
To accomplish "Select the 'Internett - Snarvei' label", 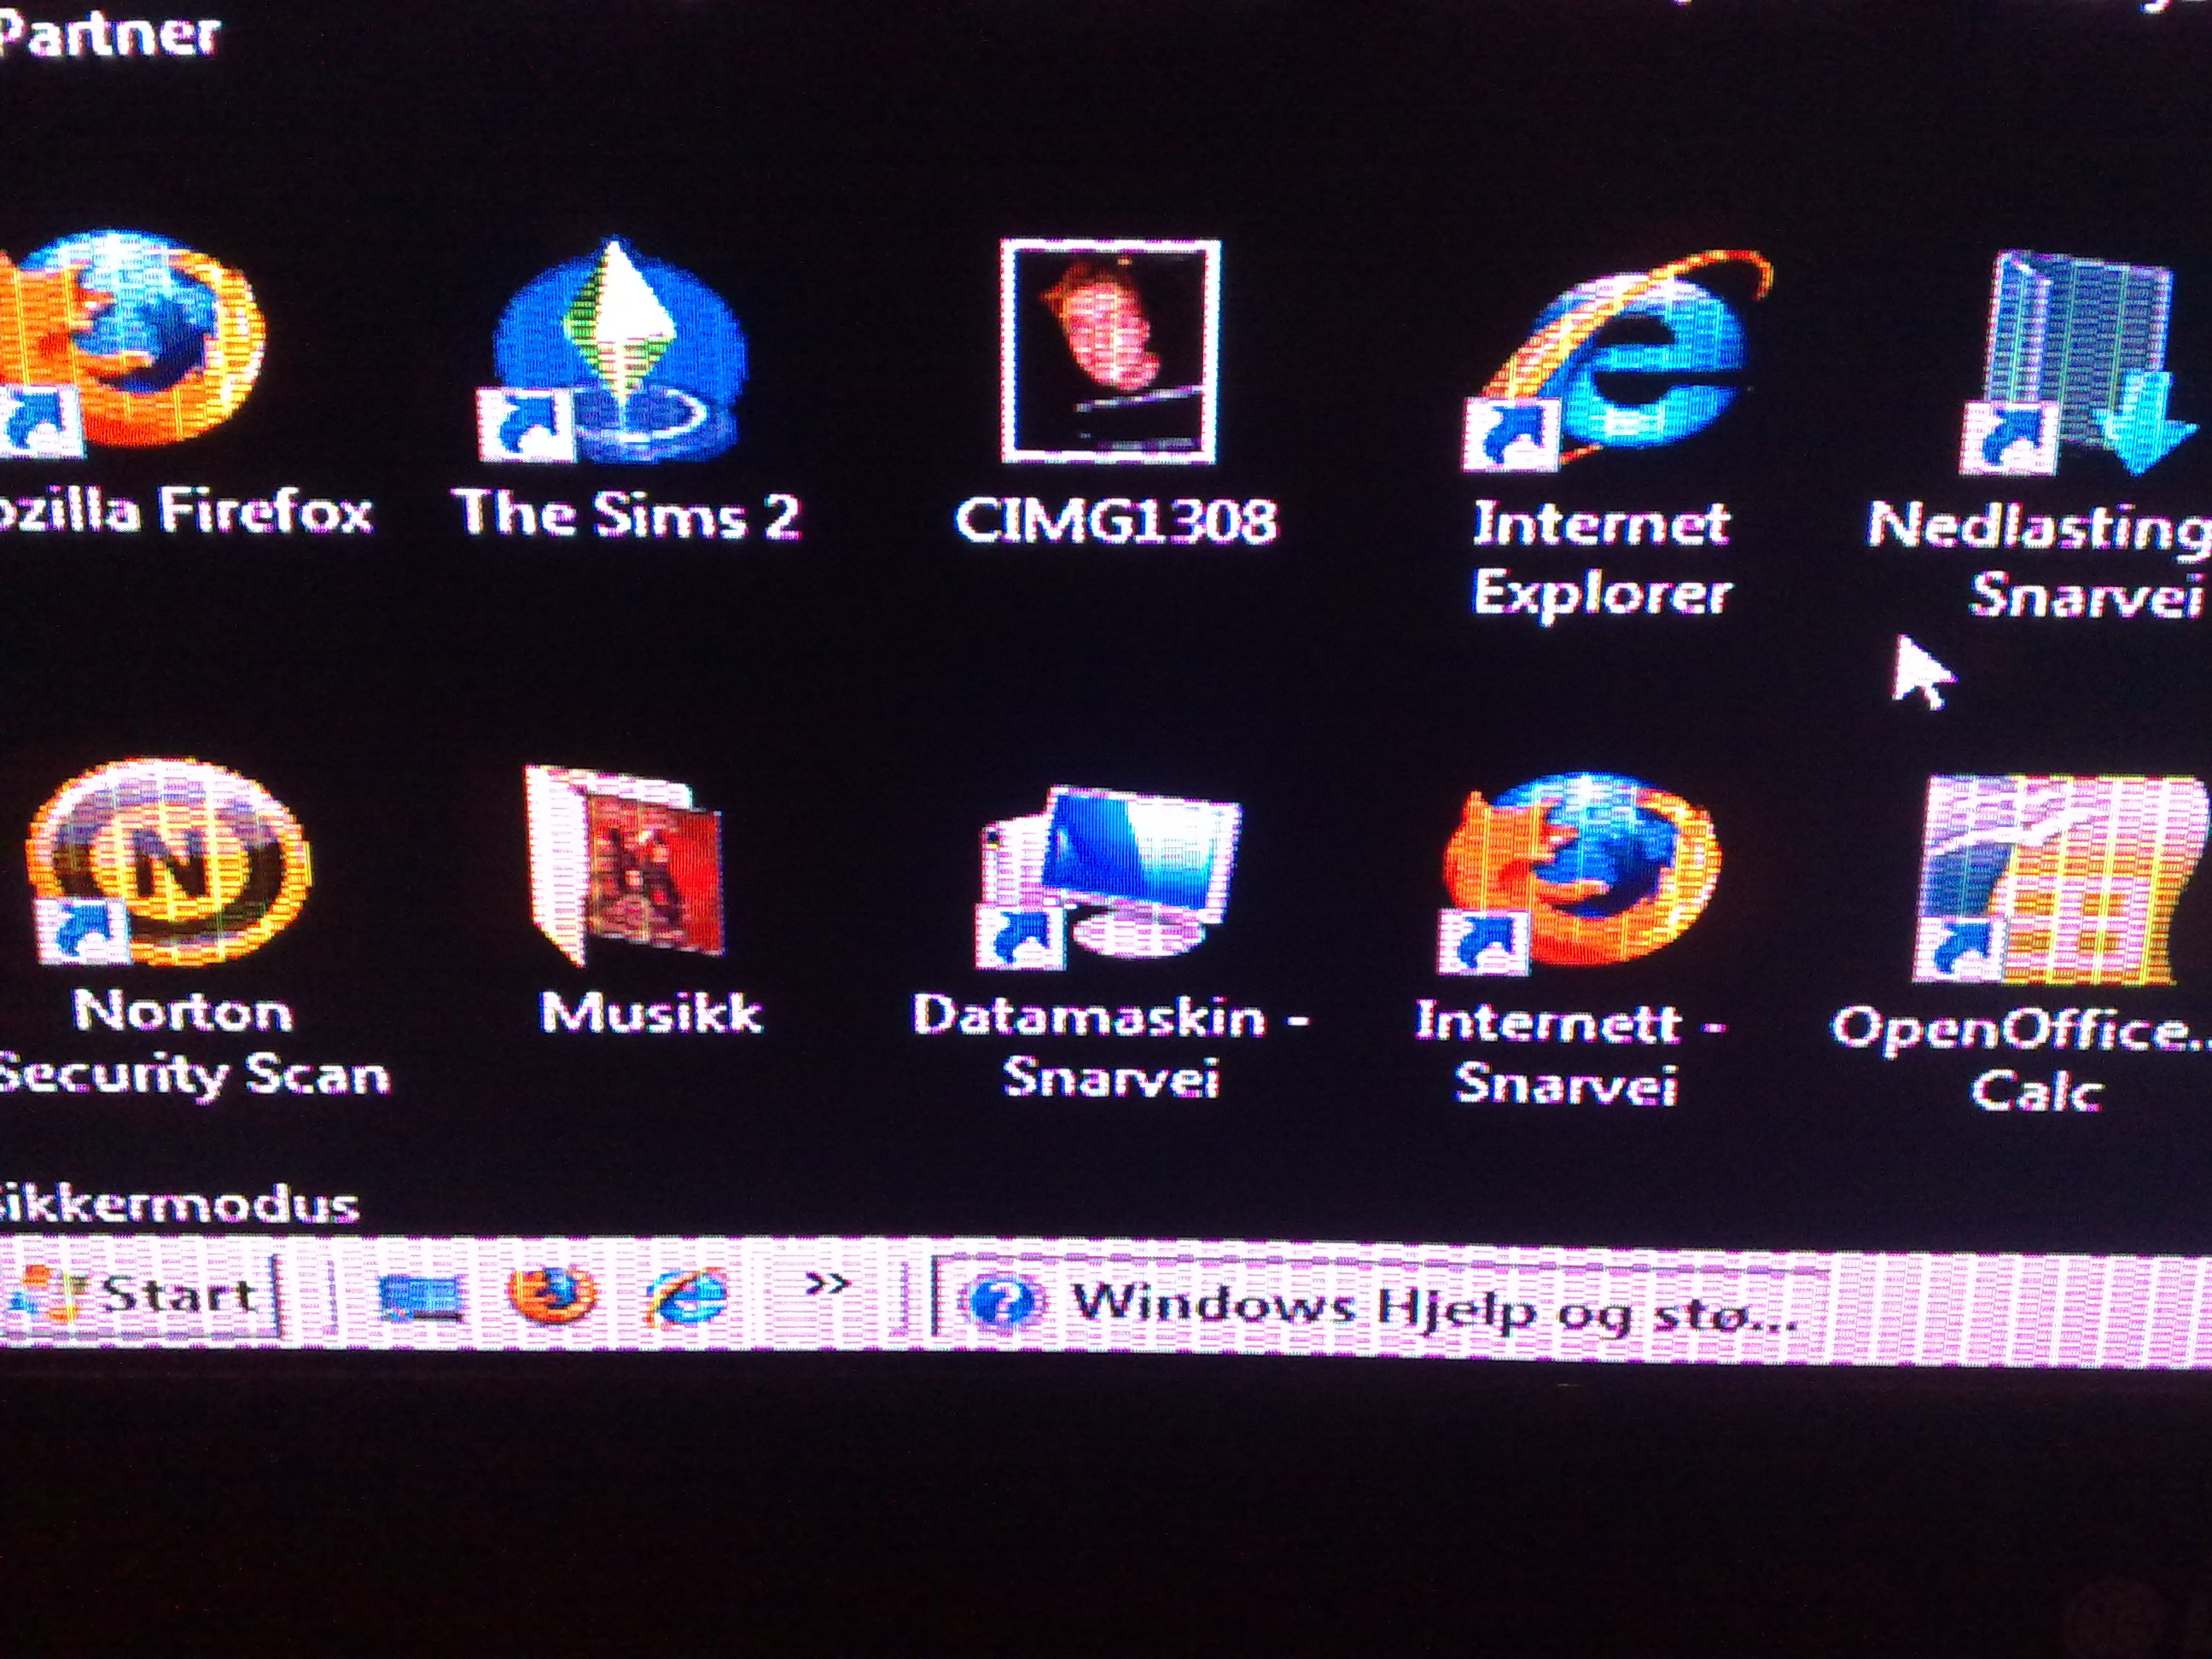I will [1570, 1052].
